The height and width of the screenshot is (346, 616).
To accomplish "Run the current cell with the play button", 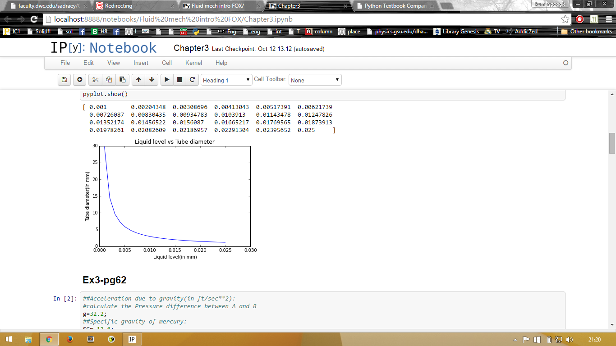I will (167, 80).
